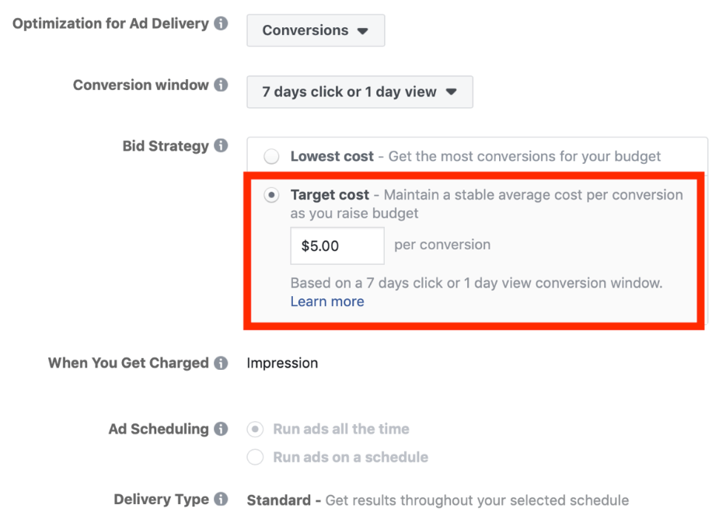Click info icon next to Delivery Type
712x512 pixels.
point(222,500)
